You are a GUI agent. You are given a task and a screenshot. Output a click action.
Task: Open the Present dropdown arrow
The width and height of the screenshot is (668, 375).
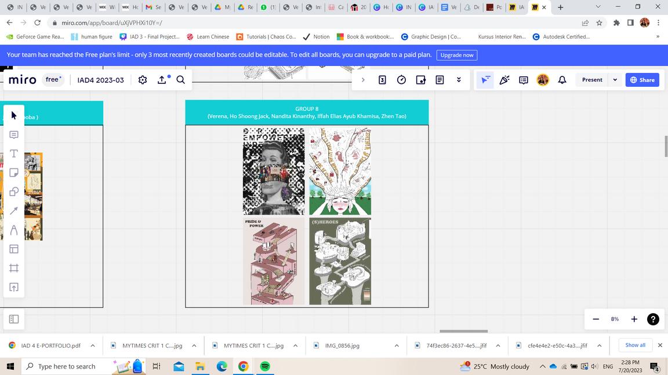point(615,80)
